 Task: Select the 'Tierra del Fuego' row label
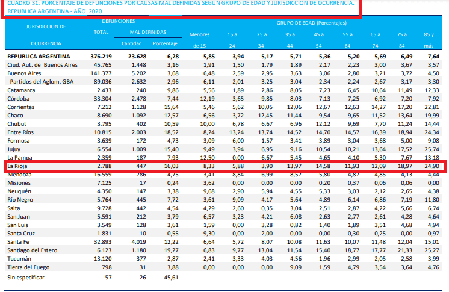coord(28,267)
